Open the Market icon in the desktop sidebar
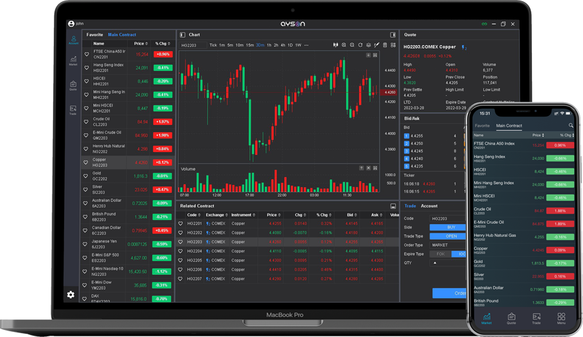The width and height of the screenshot is (583, 337). point(73,60)
